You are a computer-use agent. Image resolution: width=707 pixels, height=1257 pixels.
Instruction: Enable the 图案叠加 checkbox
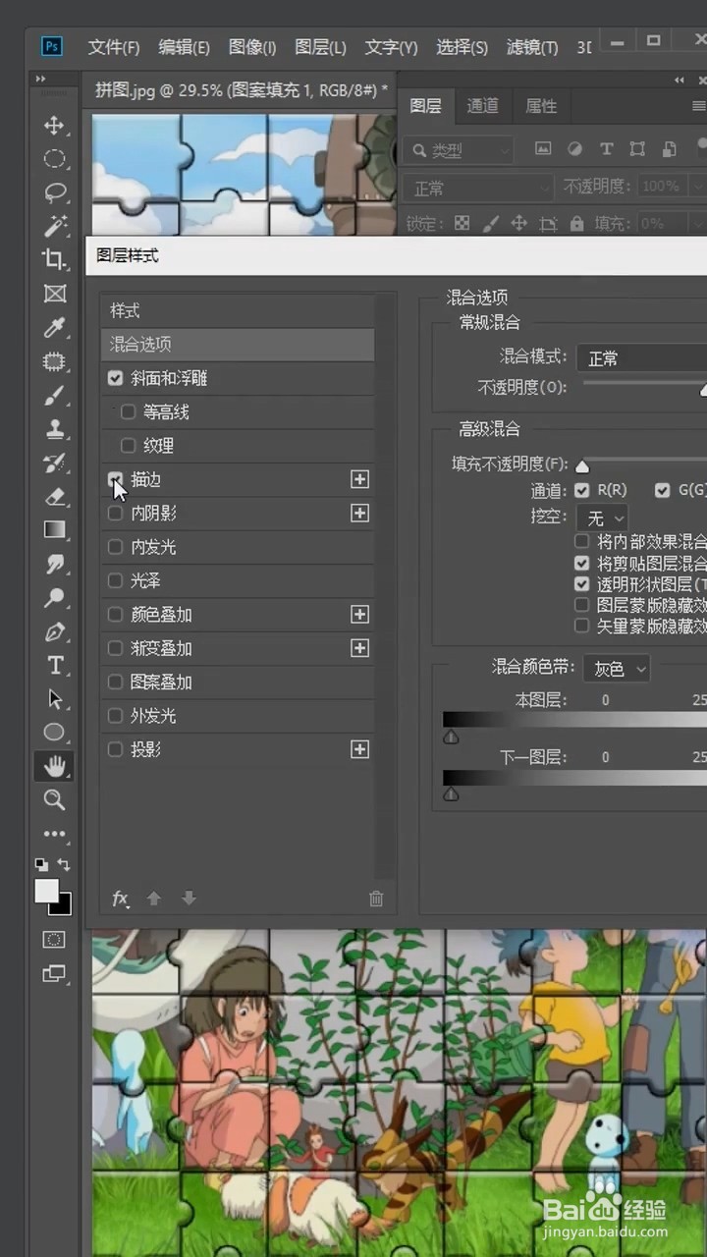[x=116, y=682]
